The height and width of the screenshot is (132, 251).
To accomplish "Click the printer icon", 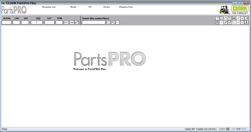I will (x=226, y=18).
